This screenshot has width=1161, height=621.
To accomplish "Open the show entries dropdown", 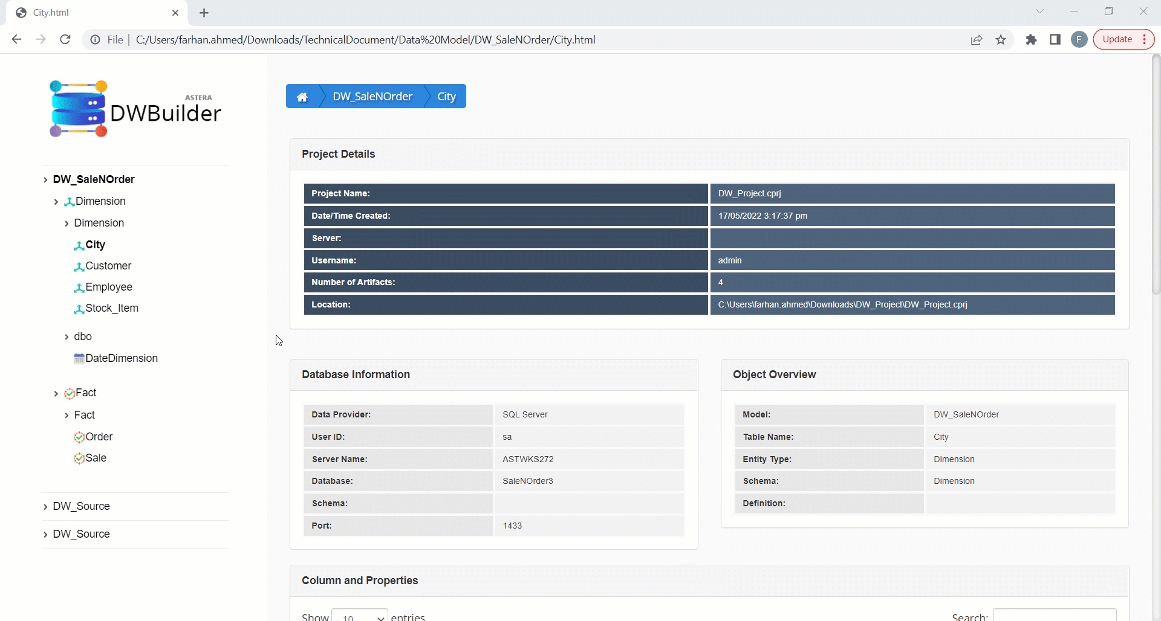I will point(360,616).
